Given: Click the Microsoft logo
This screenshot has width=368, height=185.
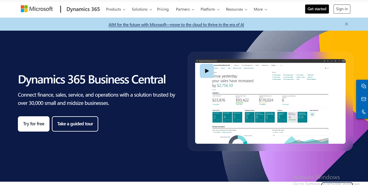Looking at the screenshot, I should [x=37, y=9].
